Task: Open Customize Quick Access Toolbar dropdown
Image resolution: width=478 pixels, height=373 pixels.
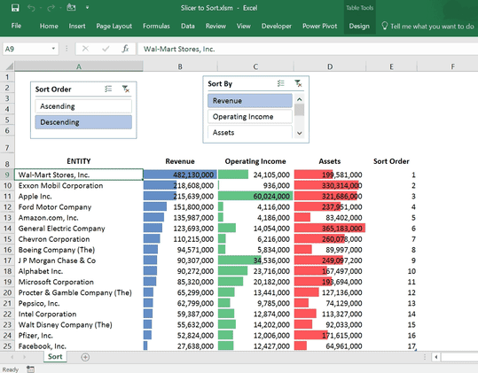Action: coord(87,8)
